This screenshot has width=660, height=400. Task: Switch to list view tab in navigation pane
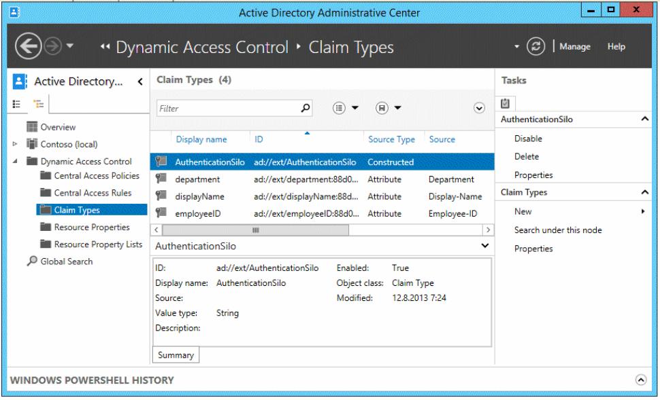pos(16,104)
